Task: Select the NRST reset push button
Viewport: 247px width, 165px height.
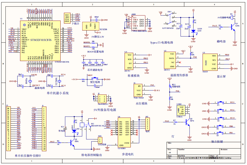Action: (95, 79)
